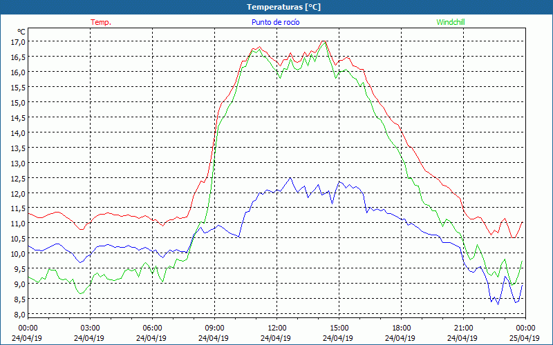
Task: Click the 11,5 y-axis value
Action: point(18,208)
